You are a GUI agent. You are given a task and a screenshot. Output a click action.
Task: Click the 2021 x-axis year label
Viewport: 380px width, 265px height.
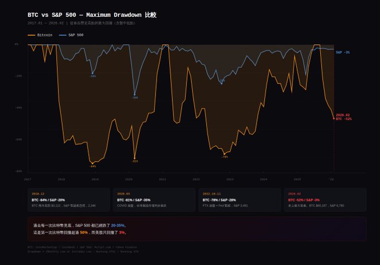pyautogui.click(x=163, y=179)
